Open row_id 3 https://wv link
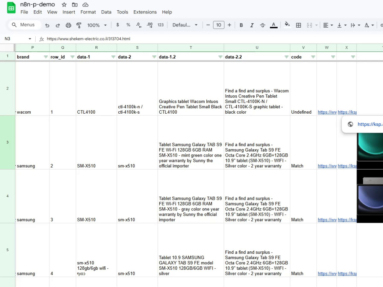Screen dimensions: 383x287 click(327, 220)
